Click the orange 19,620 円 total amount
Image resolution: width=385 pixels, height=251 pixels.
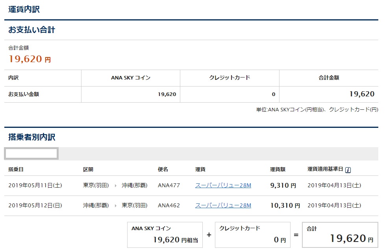click(30, 59)
